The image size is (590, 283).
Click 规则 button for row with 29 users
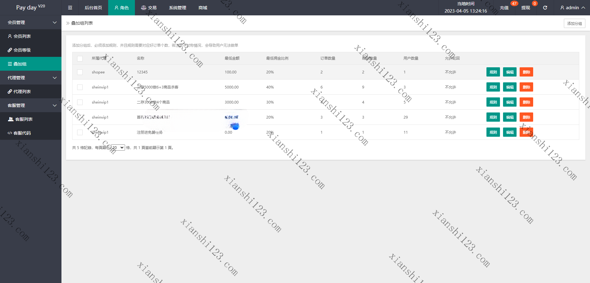click(493, 117)
